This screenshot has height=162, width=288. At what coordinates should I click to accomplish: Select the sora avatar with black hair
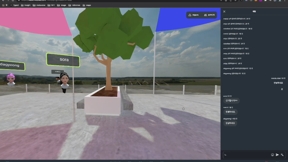(64, 80)
